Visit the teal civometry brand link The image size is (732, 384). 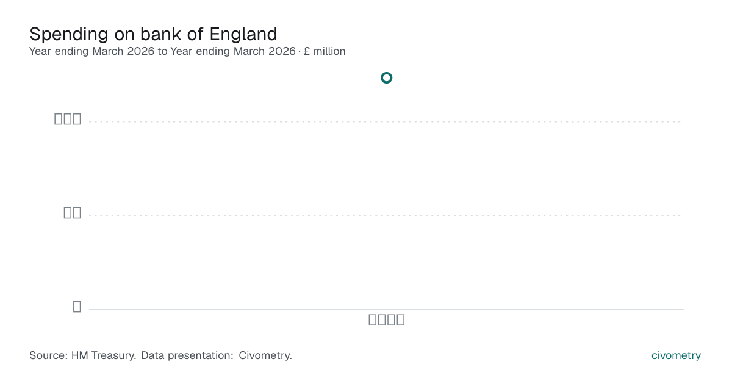(676, 355)
